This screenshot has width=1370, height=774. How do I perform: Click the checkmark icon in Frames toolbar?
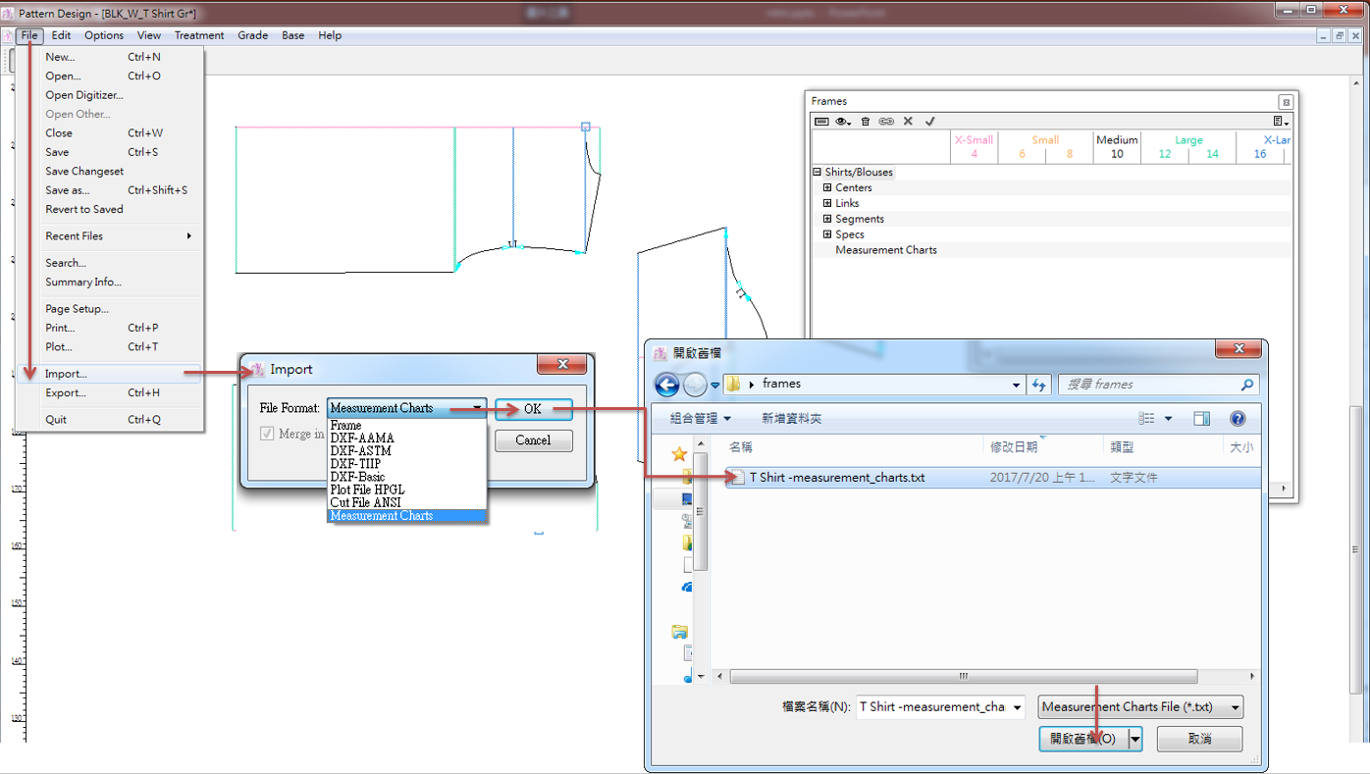coord(929,122)
